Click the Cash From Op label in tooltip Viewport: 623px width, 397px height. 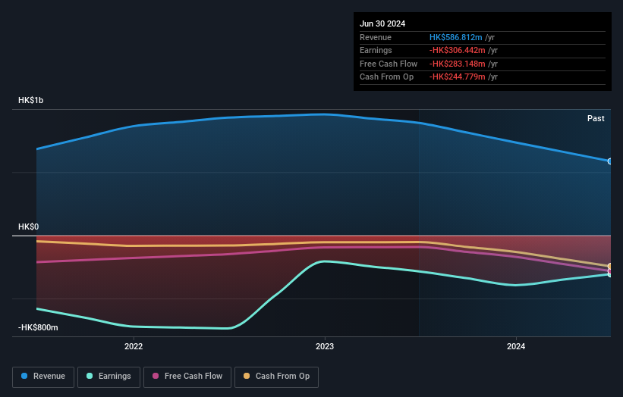[386, 77]
